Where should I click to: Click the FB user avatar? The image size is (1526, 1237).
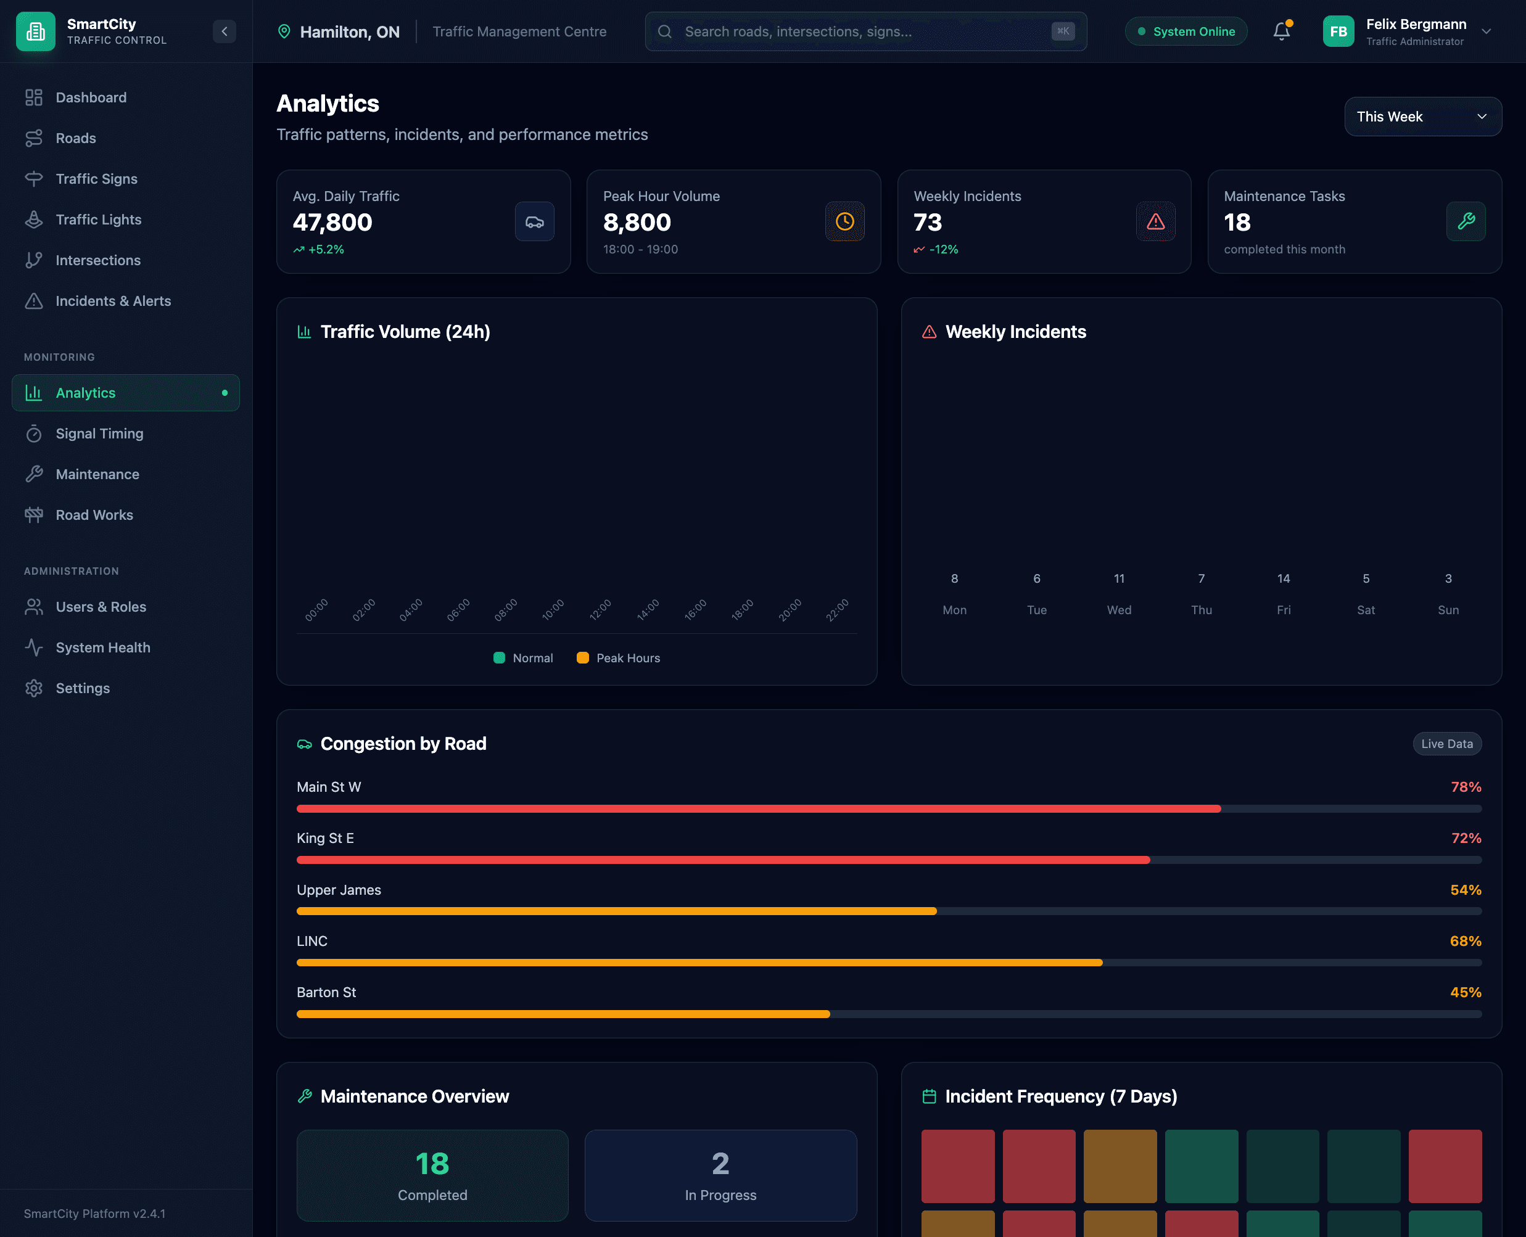click(1338, 31)
